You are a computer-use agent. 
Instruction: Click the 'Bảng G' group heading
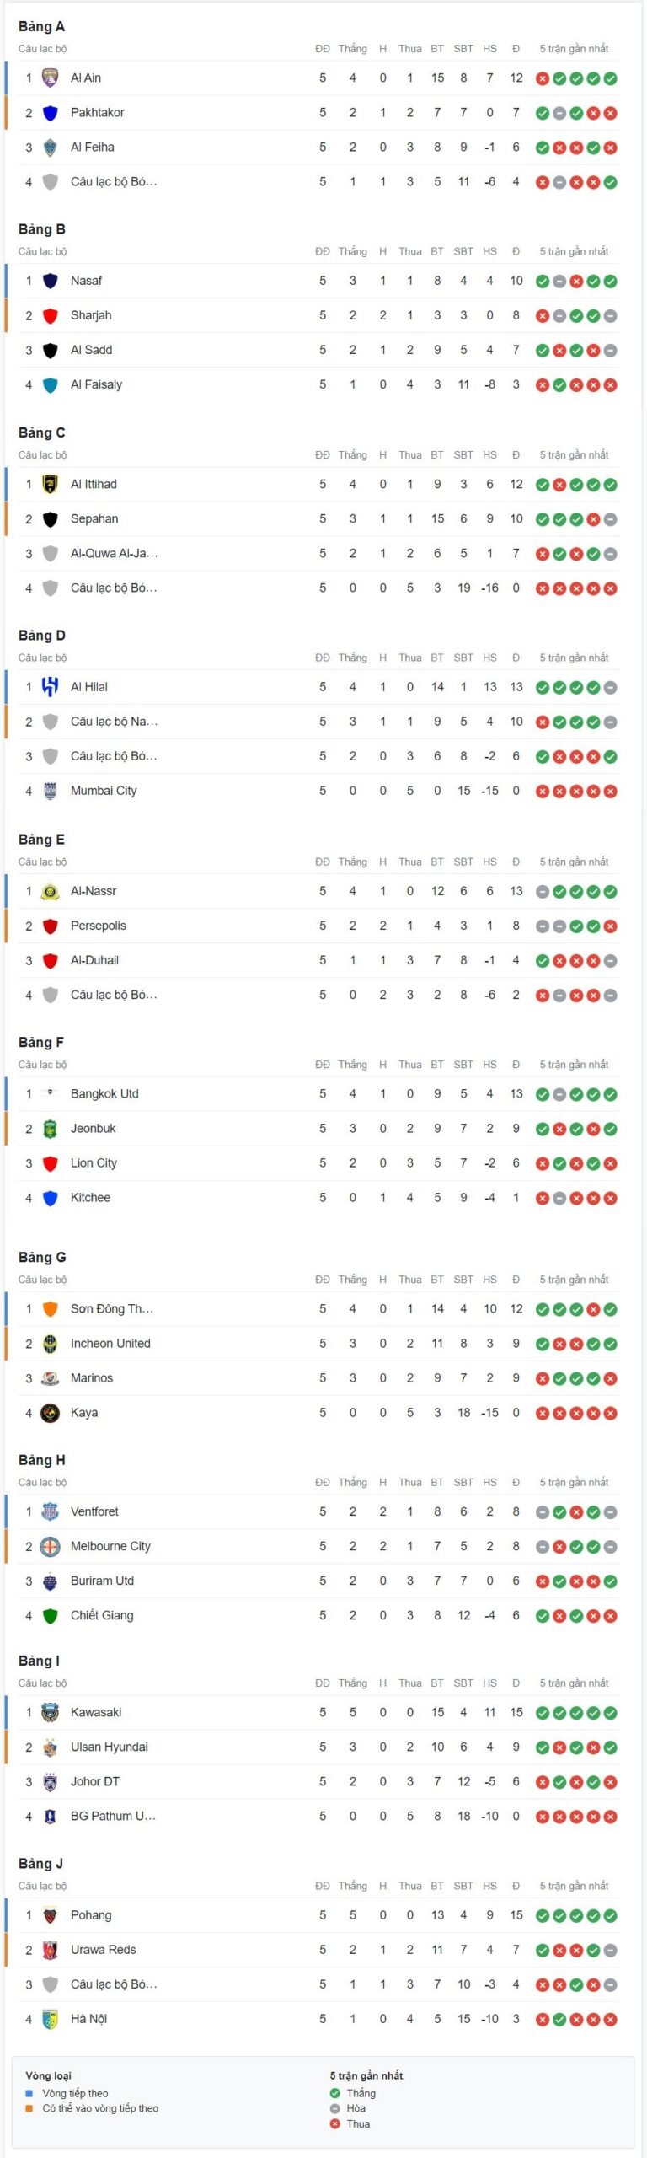42,1257
